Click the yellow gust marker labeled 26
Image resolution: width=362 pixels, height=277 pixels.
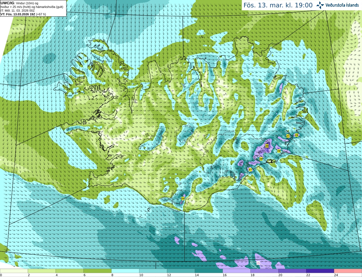tap(297, 135)
